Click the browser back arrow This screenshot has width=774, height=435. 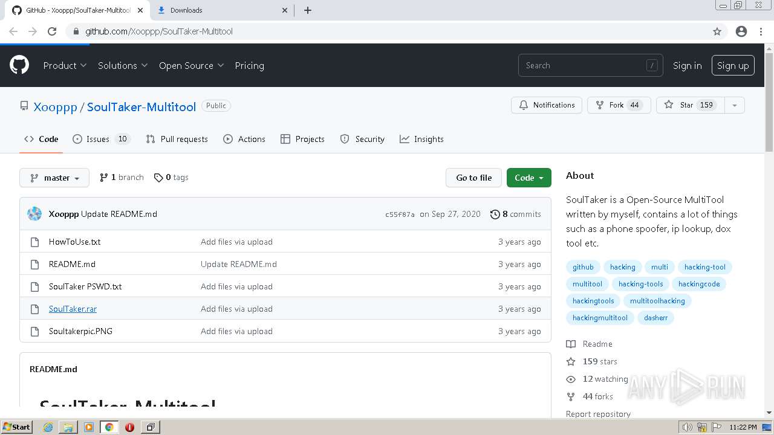pos(13,31)
